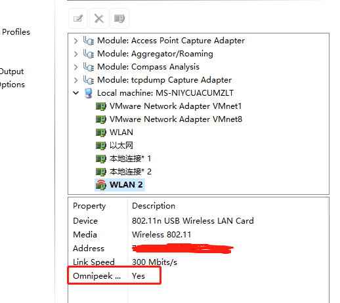Image resolution: width=340 pixels, height=303 pixels.
Task: Click the Address property label
Action: point(89,249)
